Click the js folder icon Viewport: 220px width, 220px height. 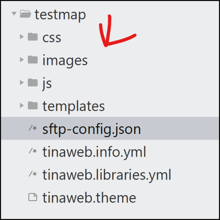click(33, 82)
